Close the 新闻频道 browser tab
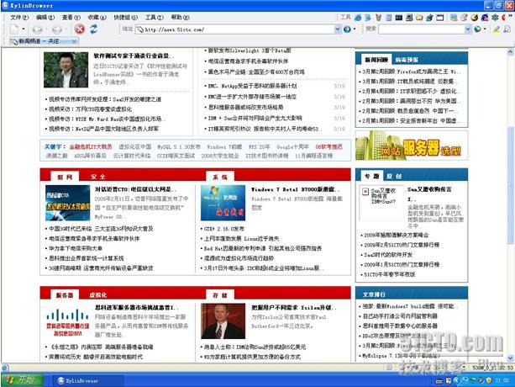515x387 pixels. pos(75,41)
